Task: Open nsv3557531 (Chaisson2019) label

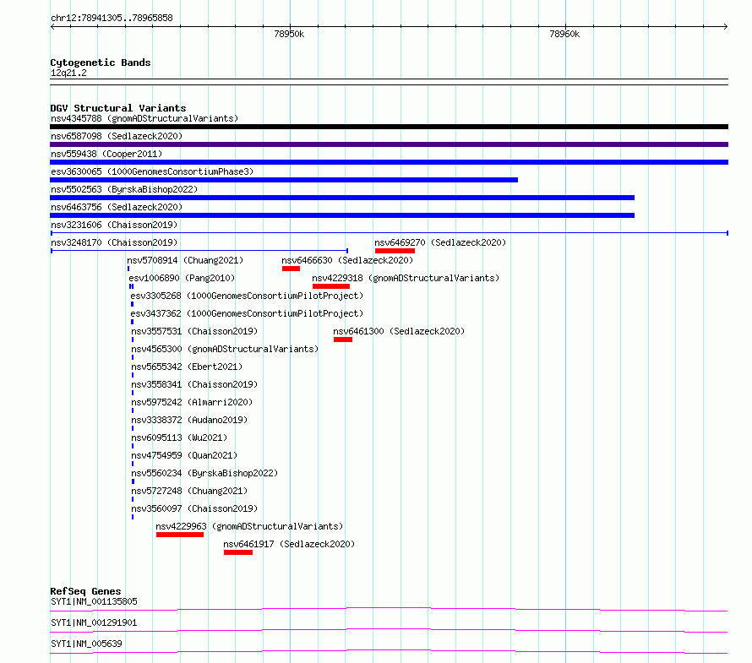Action: coord(194,331)
